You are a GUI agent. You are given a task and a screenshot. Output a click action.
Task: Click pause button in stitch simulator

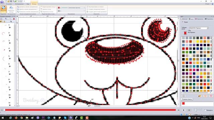189,110
